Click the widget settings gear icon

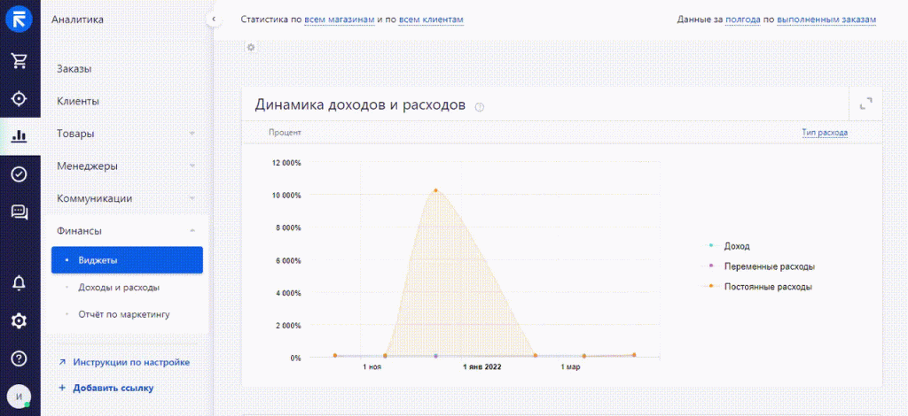[251, 47]
